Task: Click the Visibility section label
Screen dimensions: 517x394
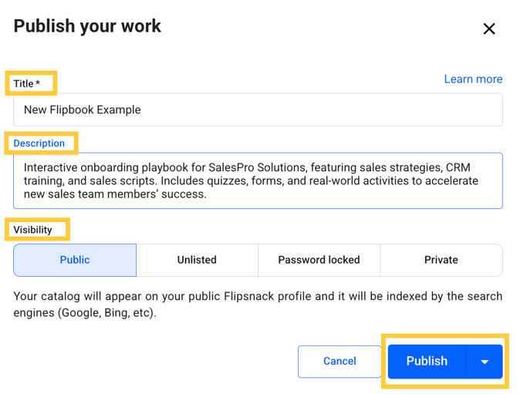Action: coord(32,230)
